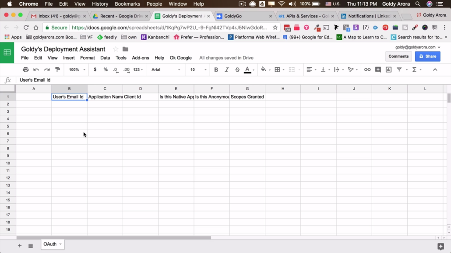Decrease decimal places
Viewport: 451px width, 253px height.
116,69
